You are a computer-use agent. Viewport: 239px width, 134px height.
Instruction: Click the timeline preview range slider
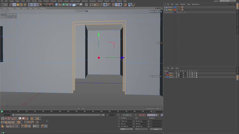point(58,115)
